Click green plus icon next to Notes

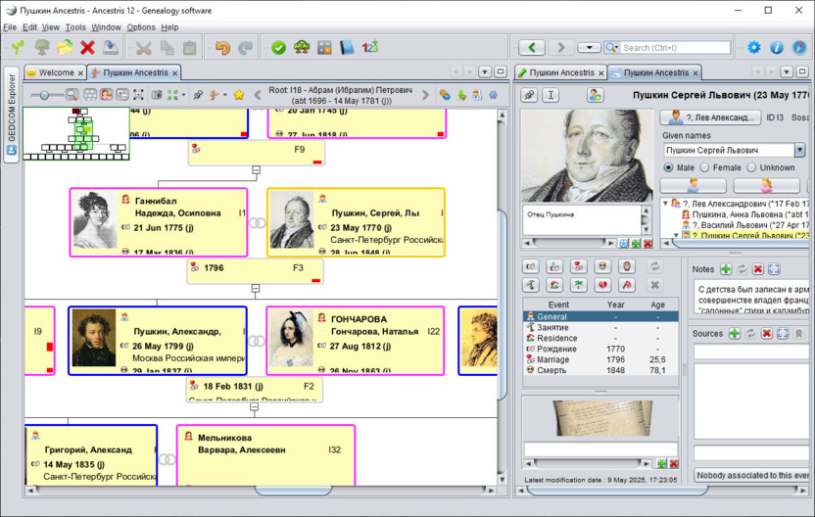tap(726, 269)
